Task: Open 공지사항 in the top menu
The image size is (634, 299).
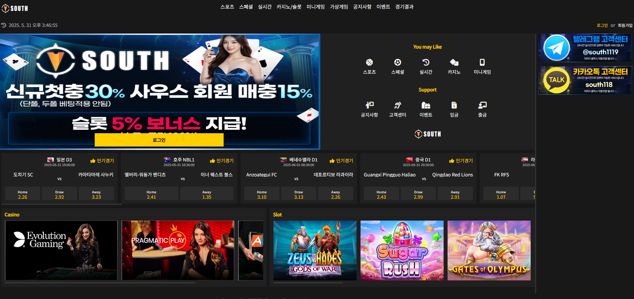Action: (x=362, y=7)
